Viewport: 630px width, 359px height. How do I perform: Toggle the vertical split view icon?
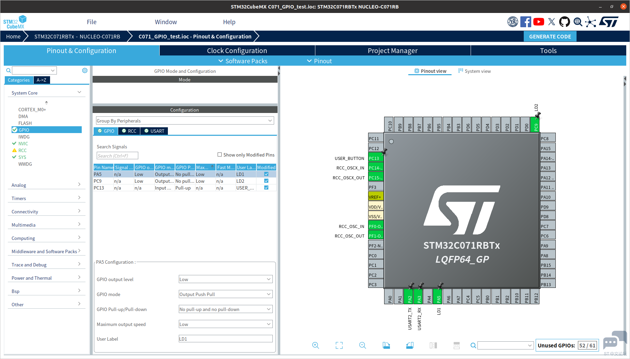[x=433, y=345]
